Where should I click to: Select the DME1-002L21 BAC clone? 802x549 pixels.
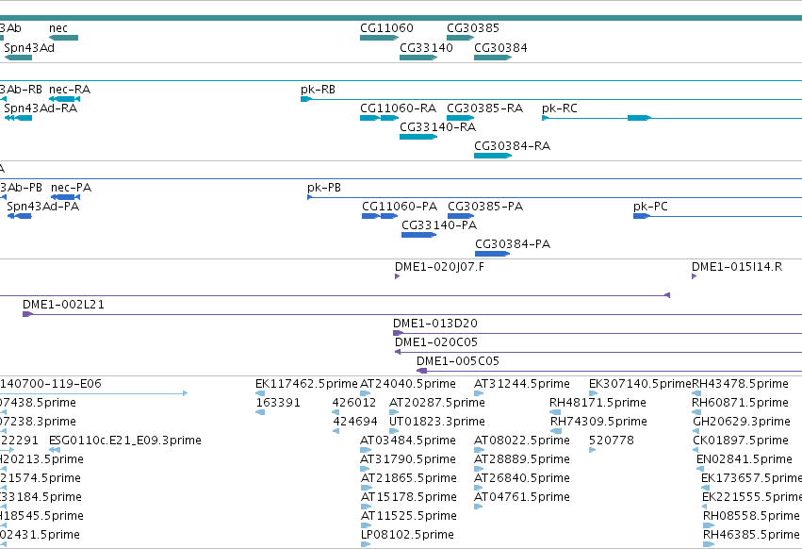(412, 314)
